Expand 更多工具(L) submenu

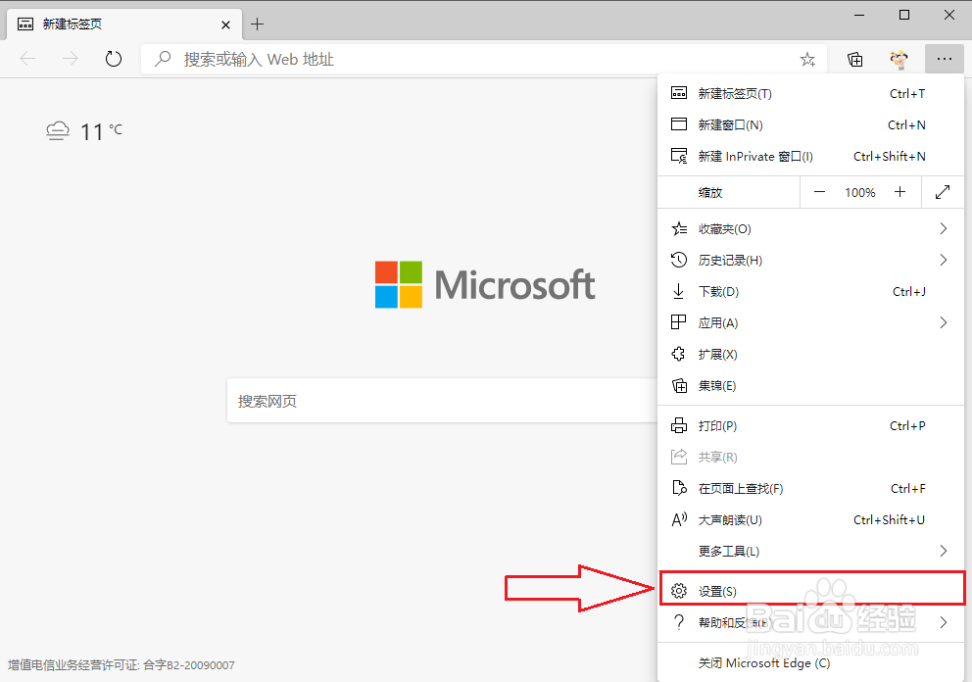tap(810, 551)
